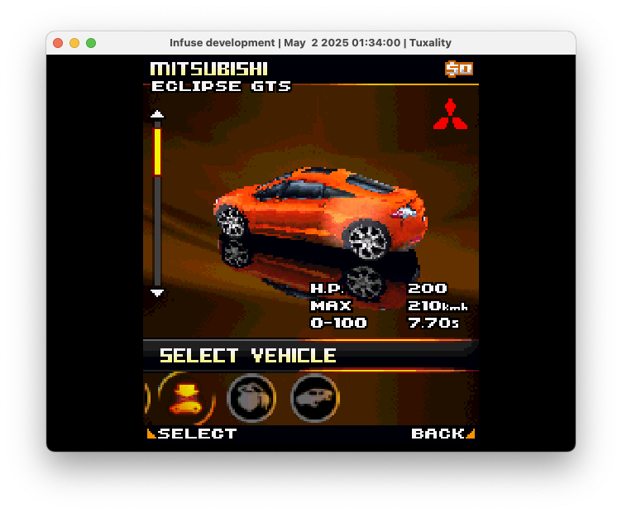Click the H.P. stat label

pos(327,289)
